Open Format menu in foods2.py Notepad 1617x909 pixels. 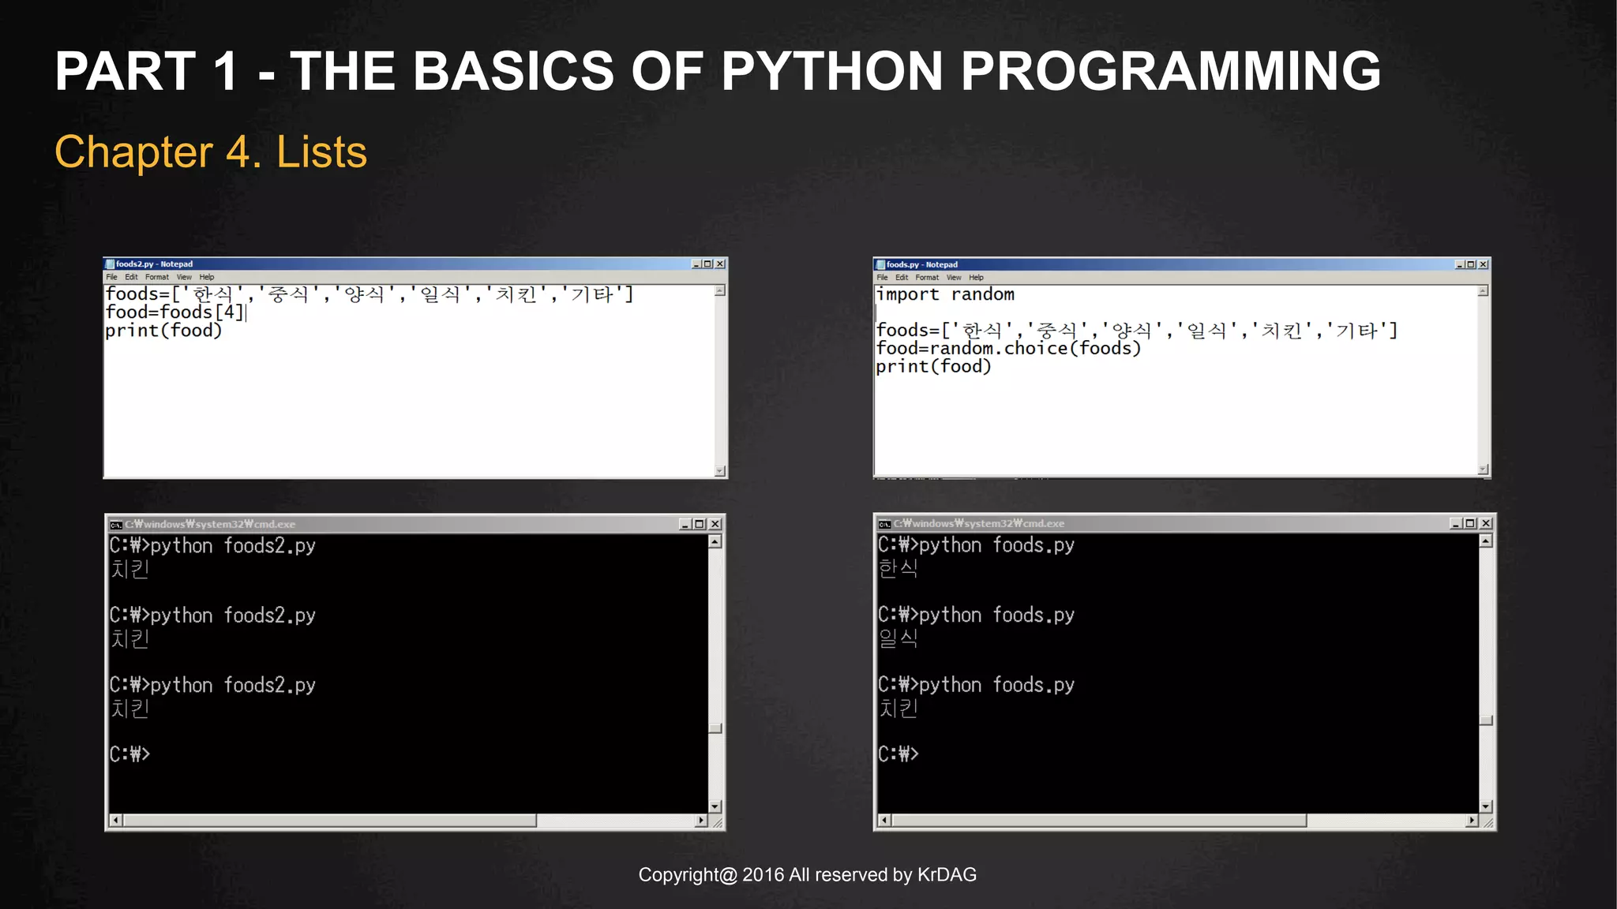click(x=156, y=277)
